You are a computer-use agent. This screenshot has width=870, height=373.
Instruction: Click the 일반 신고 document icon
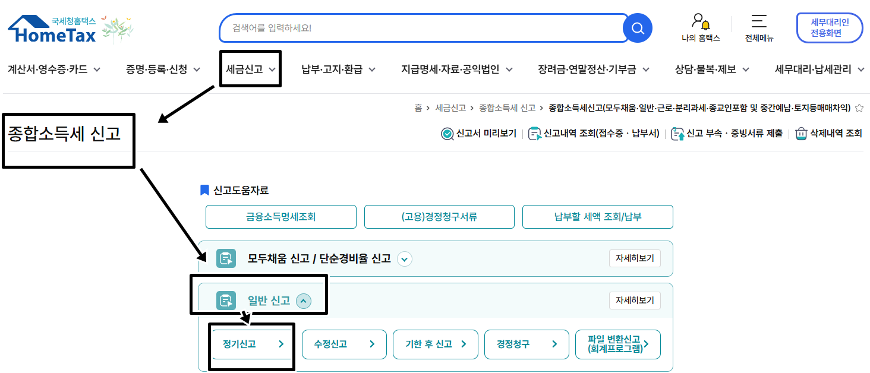pyautogui.click(x=226, y=301)
